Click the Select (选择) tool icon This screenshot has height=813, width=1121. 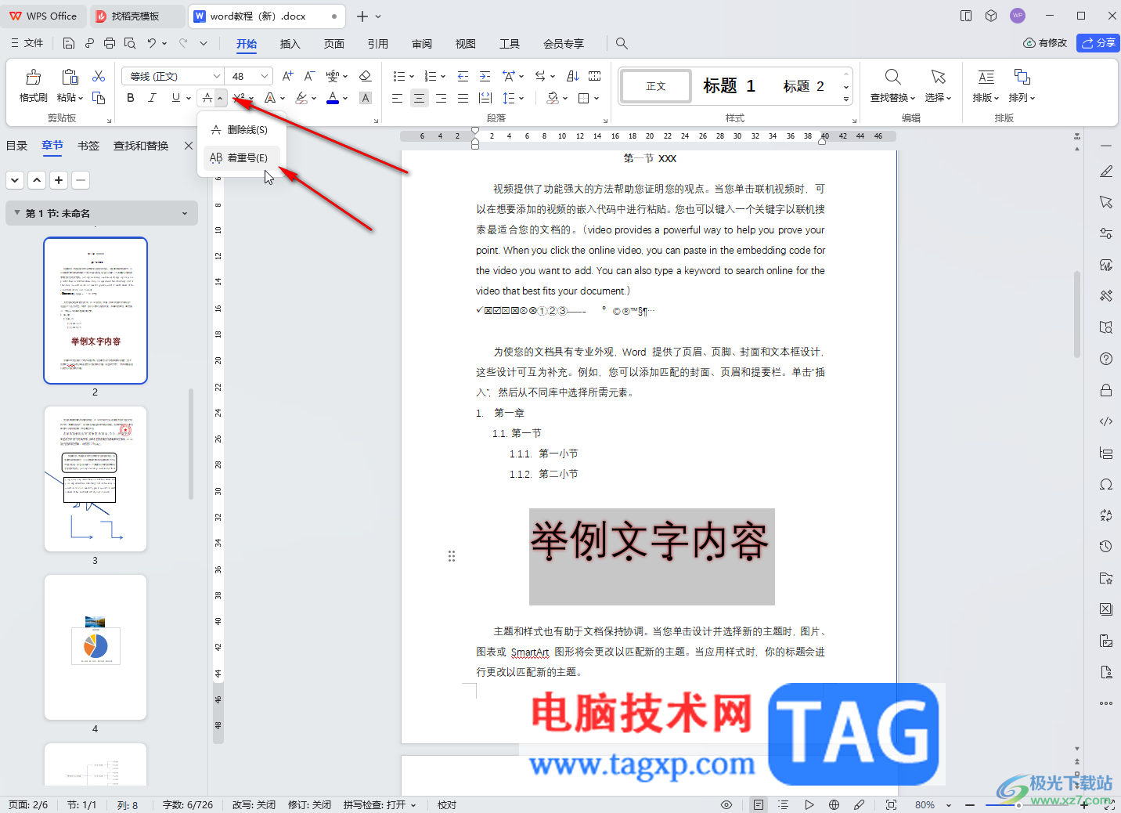pyautogui.click(x=938, y=77)
